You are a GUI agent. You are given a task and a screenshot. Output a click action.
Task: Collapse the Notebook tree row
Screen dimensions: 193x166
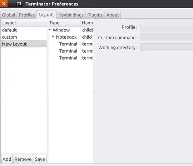point(53,36)
